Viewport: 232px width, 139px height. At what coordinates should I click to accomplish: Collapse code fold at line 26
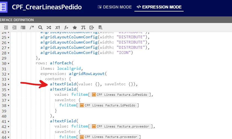(x=9, y=43)
